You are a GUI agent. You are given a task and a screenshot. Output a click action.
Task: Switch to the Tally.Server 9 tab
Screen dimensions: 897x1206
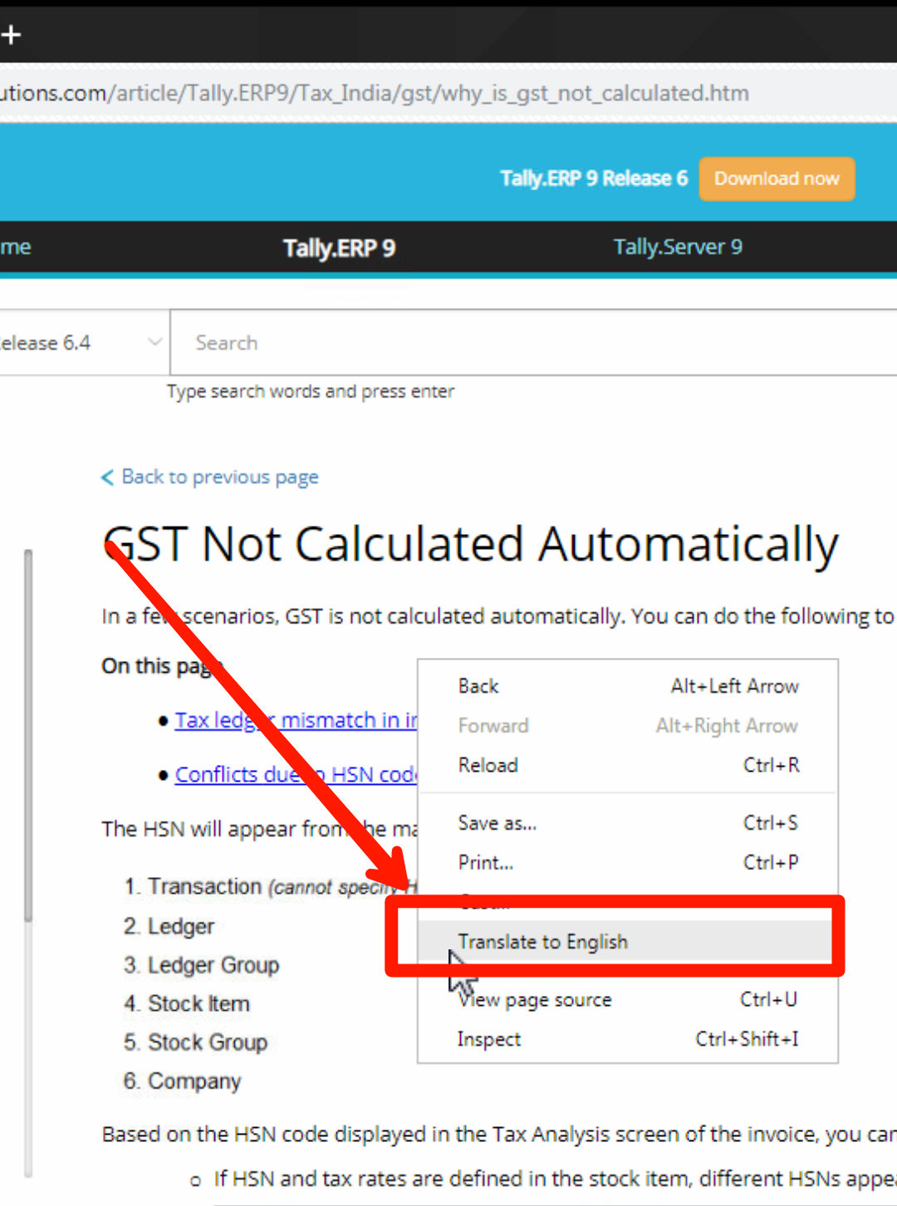[x=678, y=247]
